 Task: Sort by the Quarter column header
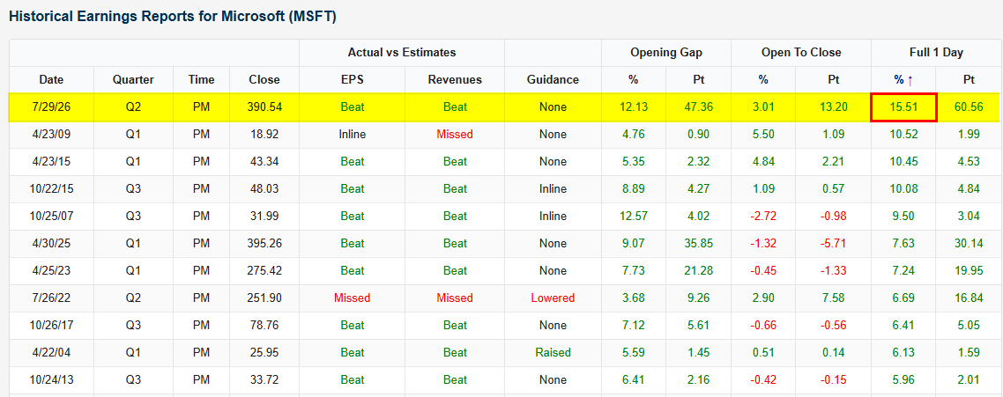point(133,80)
